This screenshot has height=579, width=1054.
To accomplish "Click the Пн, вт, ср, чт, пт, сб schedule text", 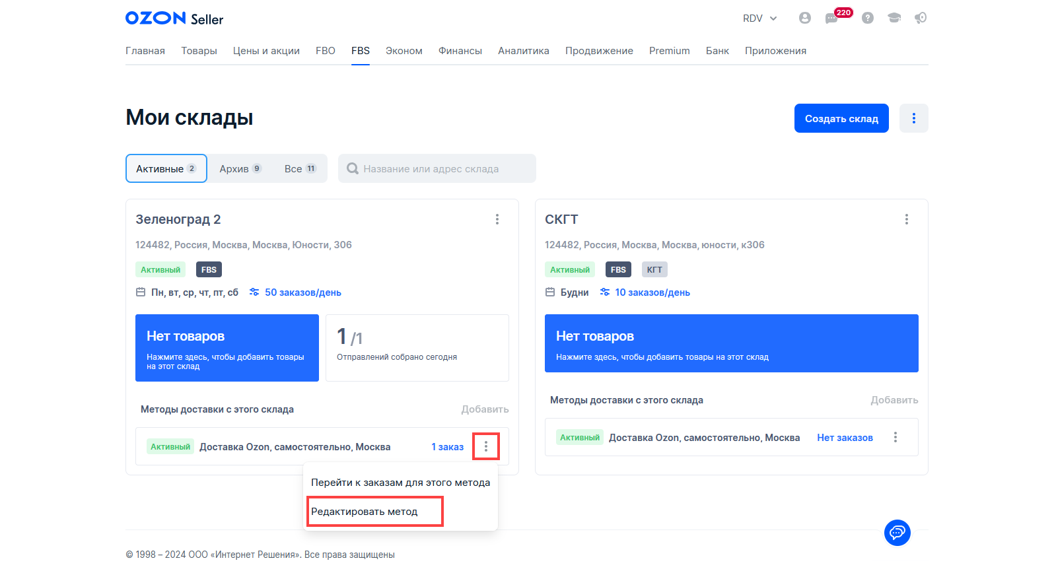I will tap(195, 292).
